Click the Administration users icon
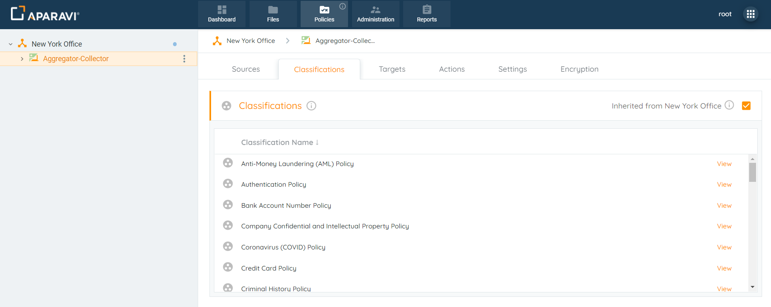771x307 pixels. pyautogui.click(x=375, y=10)
